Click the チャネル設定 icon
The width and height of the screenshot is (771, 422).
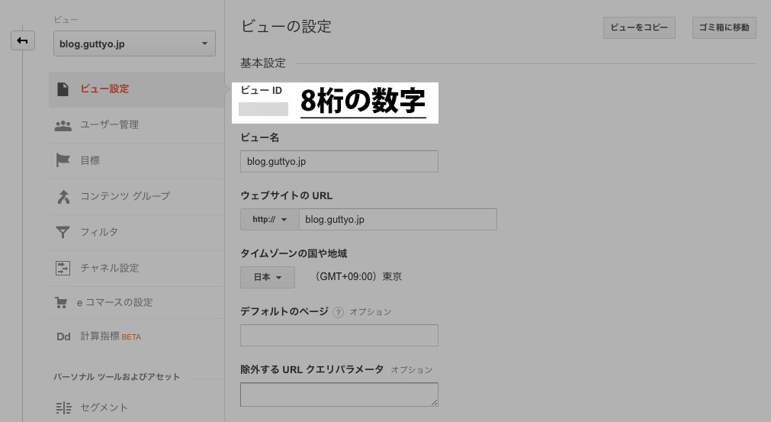(63, 268)
